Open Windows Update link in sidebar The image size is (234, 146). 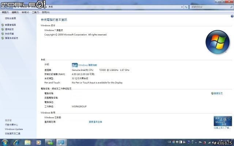14,129
